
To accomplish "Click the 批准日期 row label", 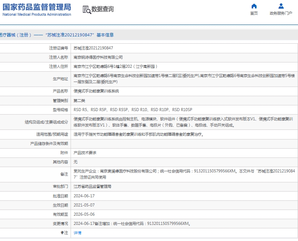I will click(60, 196).
